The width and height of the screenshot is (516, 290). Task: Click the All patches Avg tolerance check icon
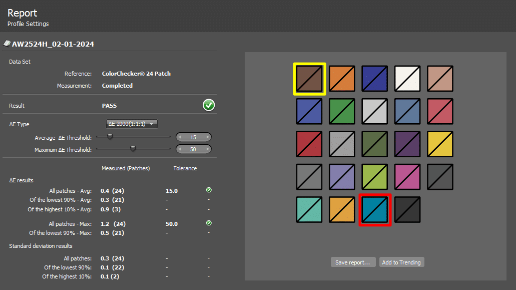point(209,190)
